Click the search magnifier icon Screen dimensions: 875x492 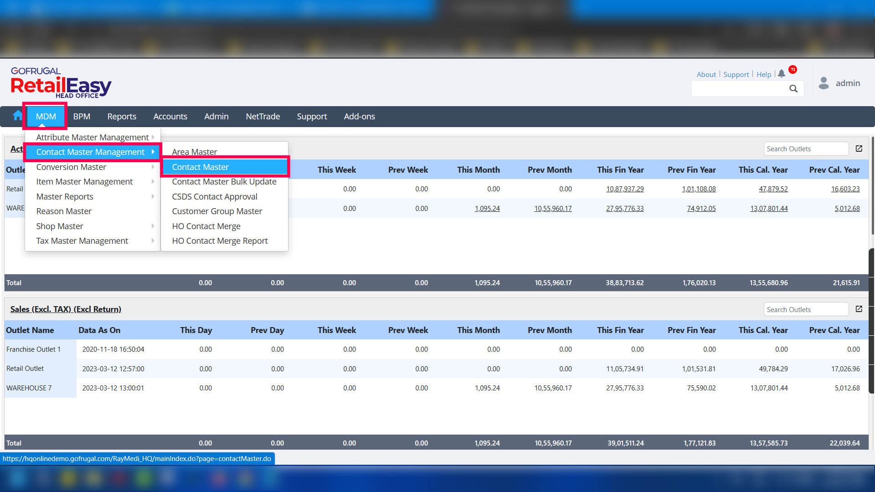(793, 89)
